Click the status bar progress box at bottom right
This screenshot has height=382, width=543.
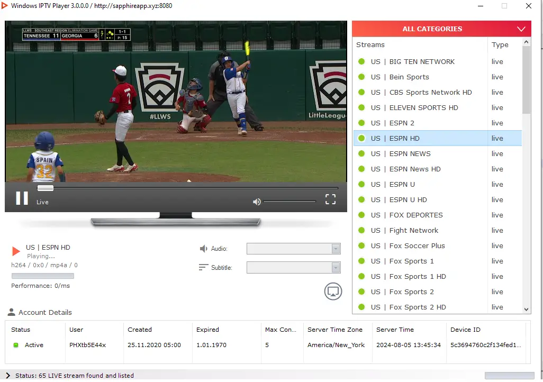(x=509, y=376)
